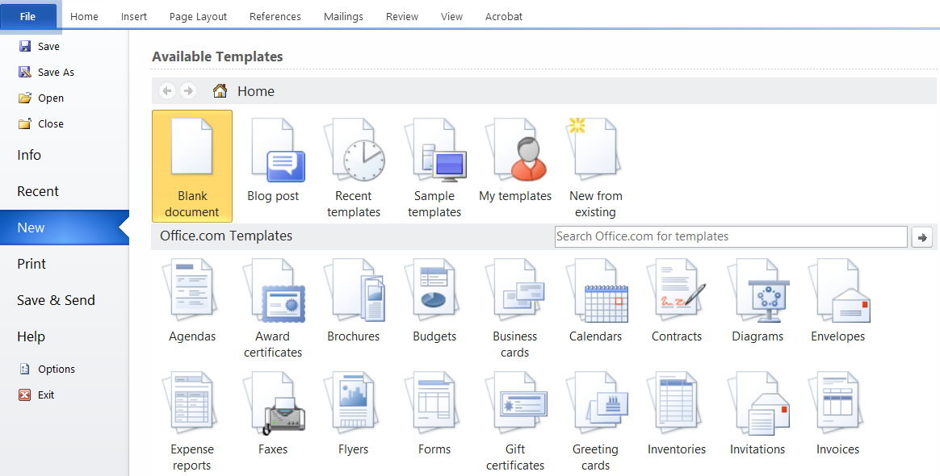Start the Office.com template search
Screen dimensions: 940x476
point(922,236)
